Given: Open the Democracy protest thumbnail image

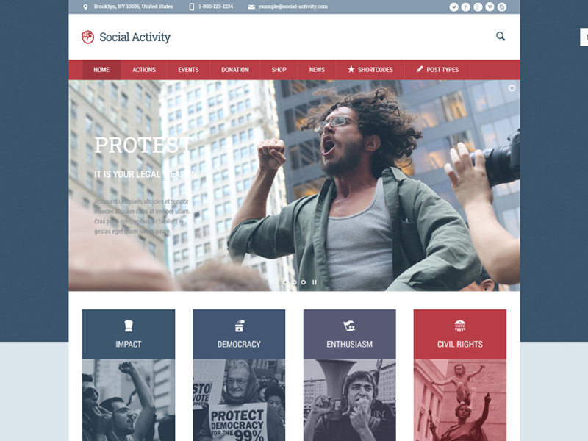Looking at the screenshot, I should (239, 400).
